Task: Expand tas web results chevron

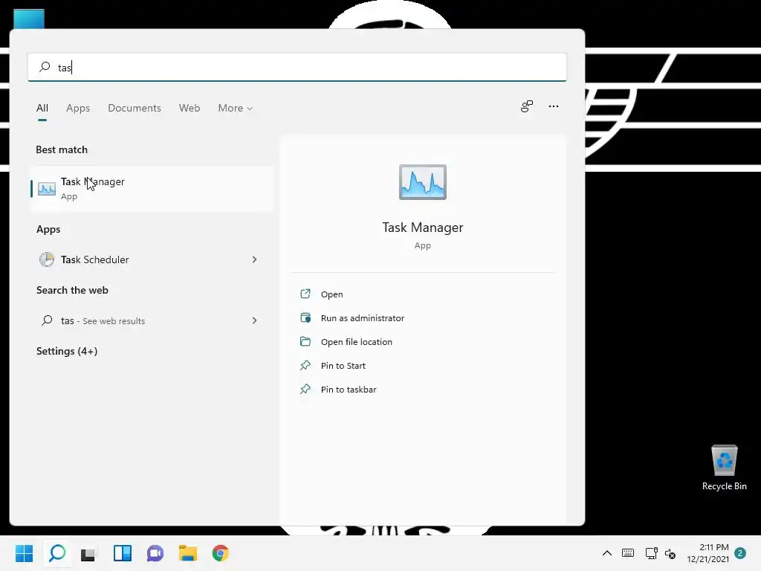Action: coord(254,320)
